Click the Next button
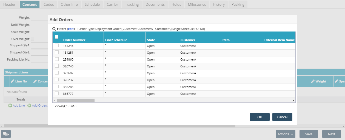This screenshot has height=140, width=345. [x=332, y=134]
